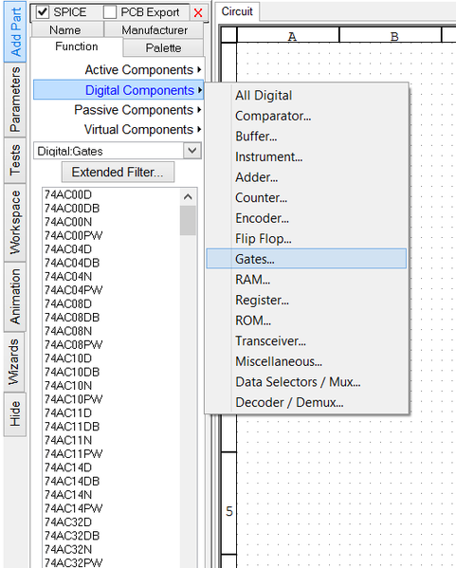The height and width of the screenshot is (568, 456).
Task: Choose Counter... from the submenu
Action: [x=306, y=198]
